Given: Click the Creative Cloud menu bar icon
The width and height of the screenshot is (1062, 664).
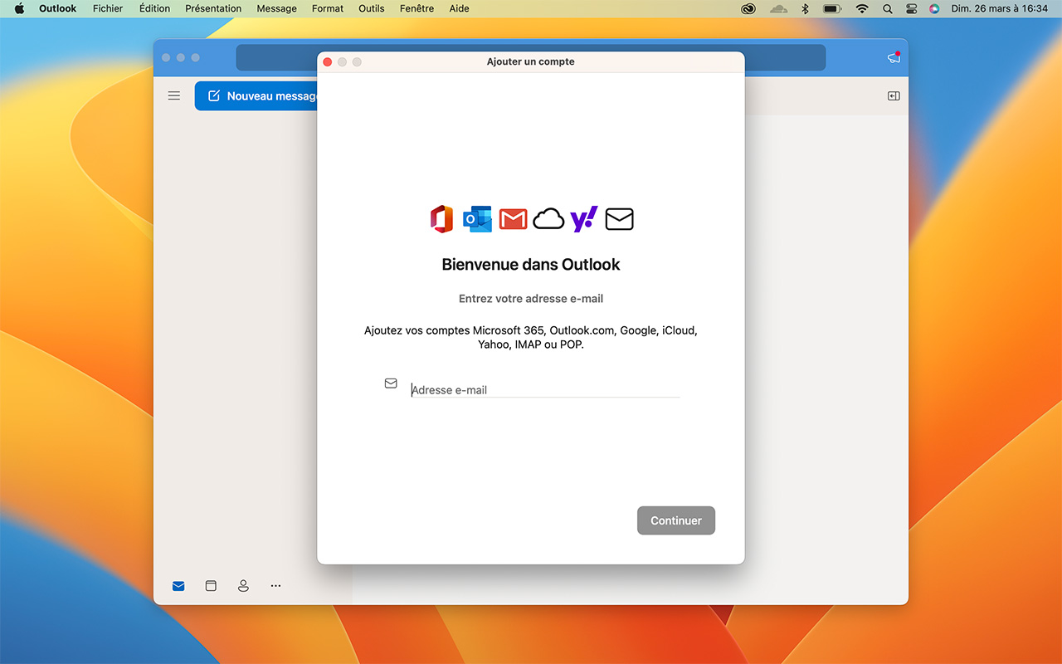Looking at the screenshot, I should pos(748,8).
